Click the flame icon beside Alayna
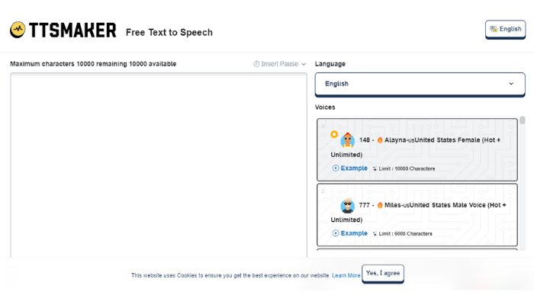This screenshot has width=534, height=305. (x=380, y=140)
